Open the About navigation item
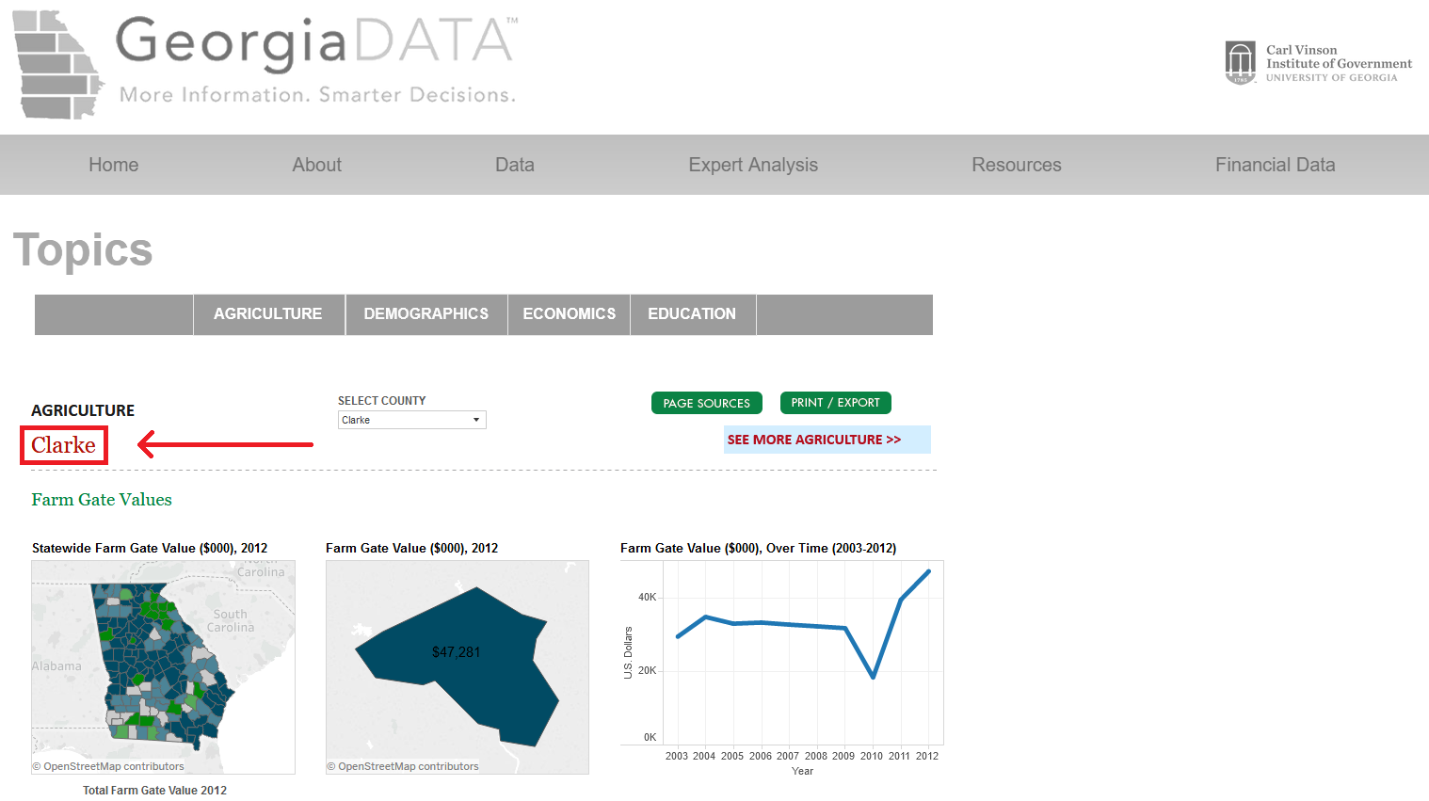This screenshot has height=801, width=1429. 316,165
